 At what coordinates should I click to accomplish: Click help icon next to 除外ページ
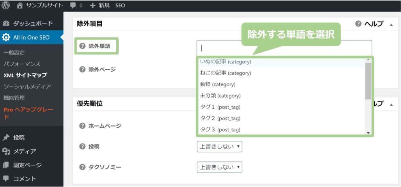[x=82, y=69]
